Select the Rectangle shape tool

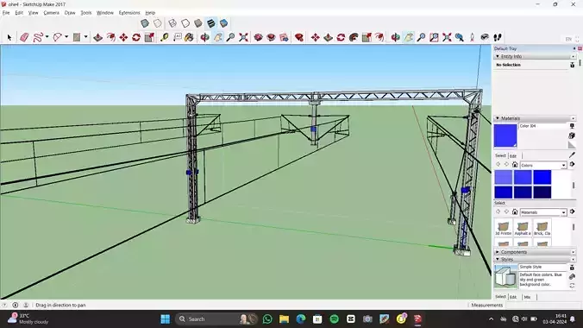click(77, 37)
